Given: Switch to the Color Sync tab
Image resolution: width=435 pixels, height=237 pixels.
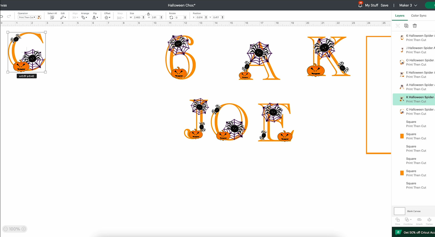Looking at the screenshot, I should pyautogui.click(x=418, y=16).
